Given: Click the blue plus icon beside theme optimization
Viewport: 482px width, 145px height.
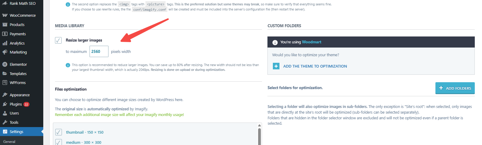Looking at the screenshot, I should [x=276, y=66].
